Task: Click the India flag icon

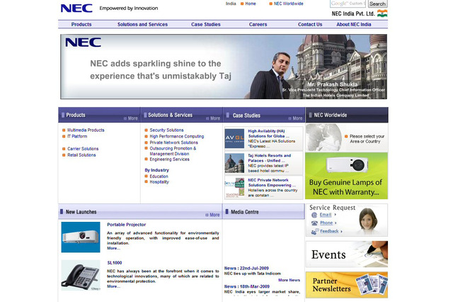Action: 382,13
